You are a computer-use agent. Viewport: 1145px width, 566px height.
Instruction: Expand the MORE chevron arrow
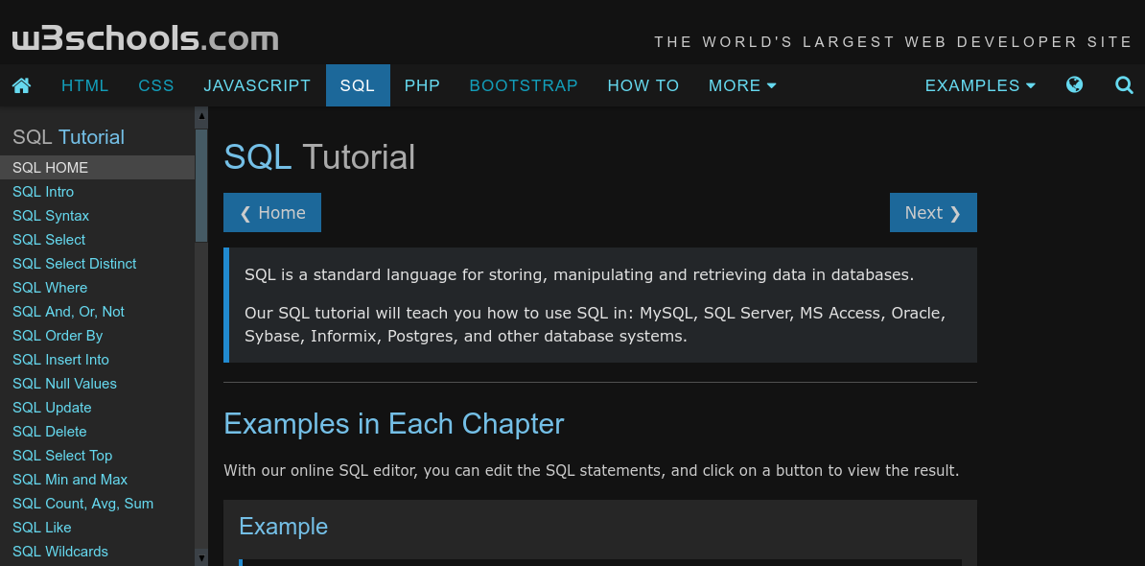[771, 85]
